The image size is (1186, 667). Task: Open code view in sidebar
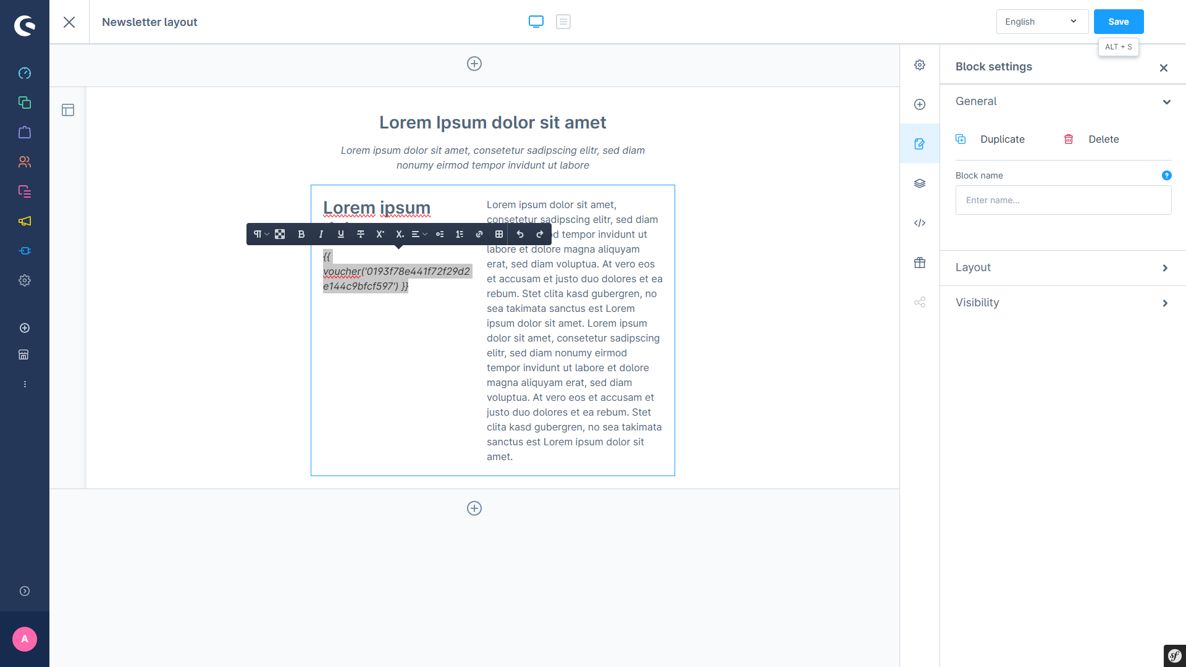pyautogui.click(x=920, y=223)
